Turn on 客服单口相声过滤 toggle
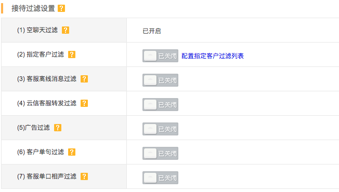The image size is (339, 192). point(161,178)
